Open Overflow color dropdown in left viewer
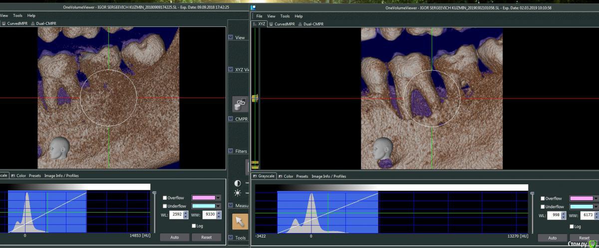The height and width of the screenshot is (248, 599). (x=218, y=198)
